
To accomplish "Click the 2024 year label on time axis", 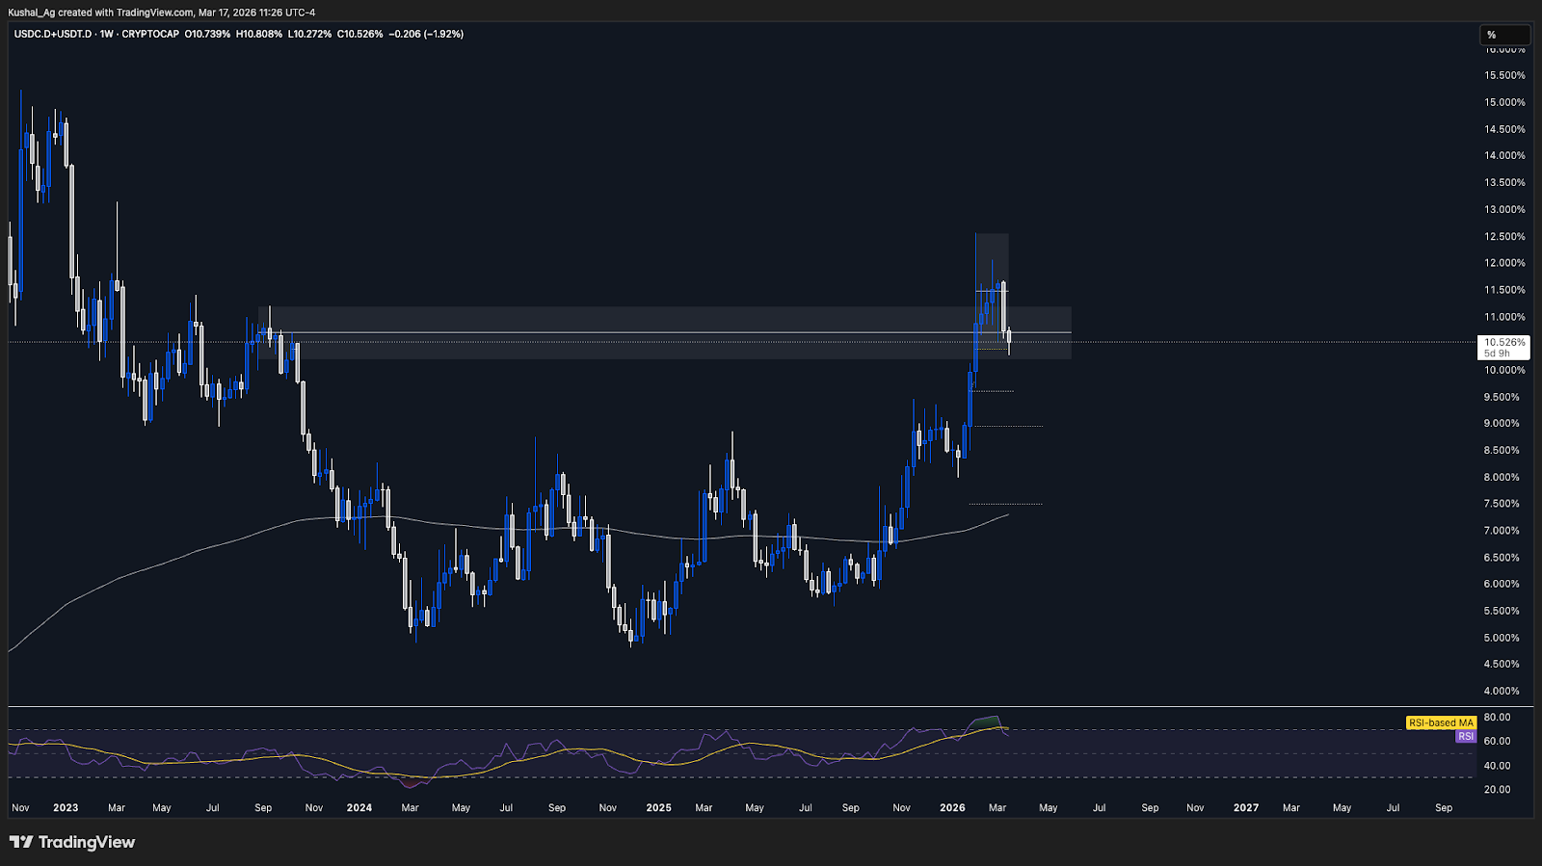I will [359, 807].
